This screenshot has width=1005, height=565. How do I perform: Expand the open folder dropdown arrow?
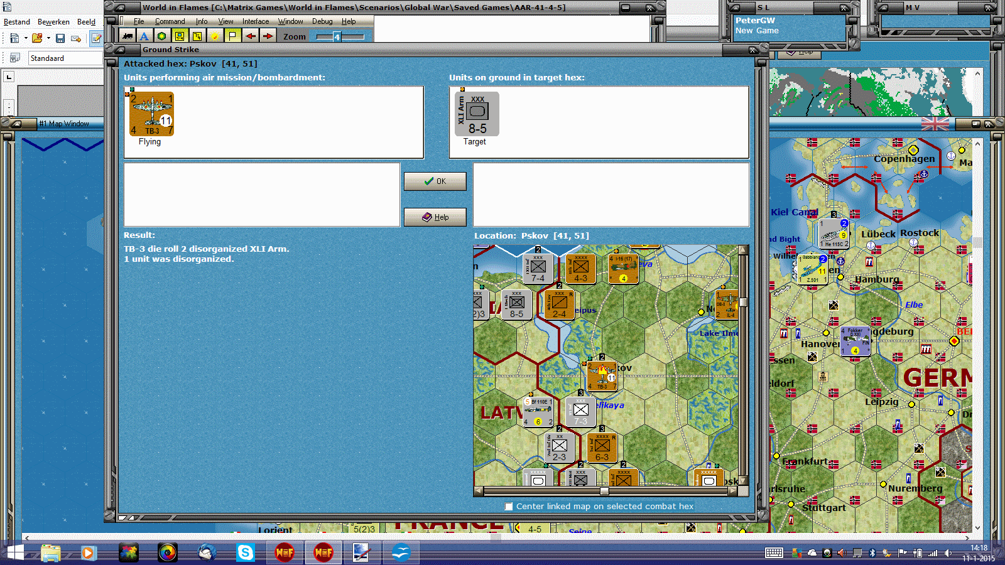coord(48,38)
